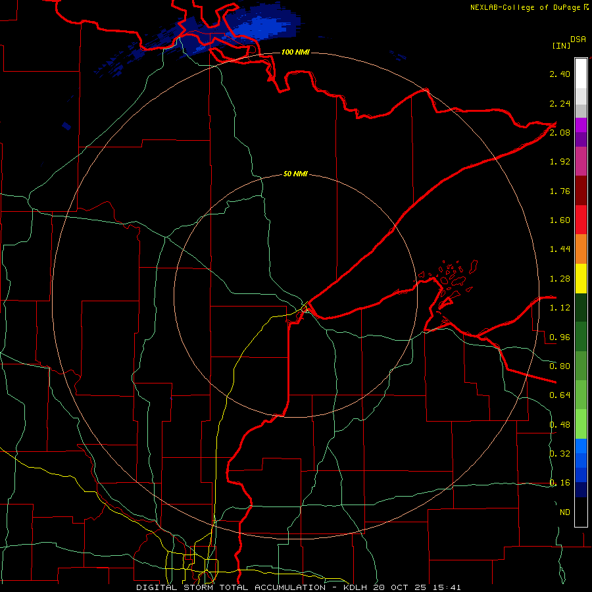Click the DSA product label
This screenshot has width=592, height=592.
578,39
